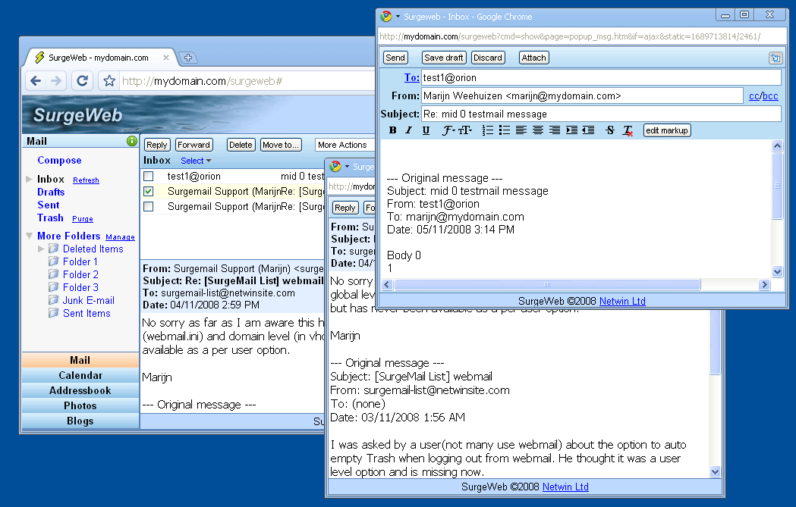Bookmark the page with the star icon
796x507 pixels.
point(109,81)
